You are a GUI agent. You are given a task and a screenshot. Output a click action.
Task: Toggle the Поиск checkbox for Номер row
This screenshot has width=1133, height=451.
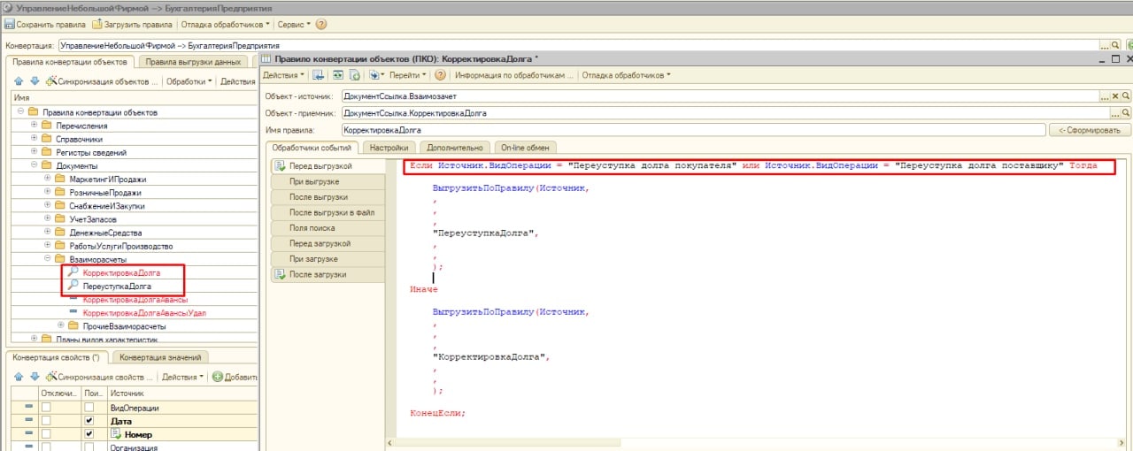click(x=88, y=435)
